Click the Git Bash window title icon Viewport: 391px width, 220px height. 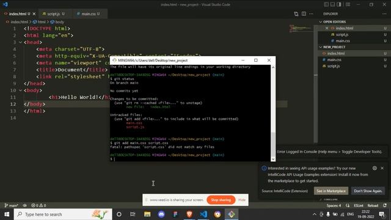tap(114, 60)
